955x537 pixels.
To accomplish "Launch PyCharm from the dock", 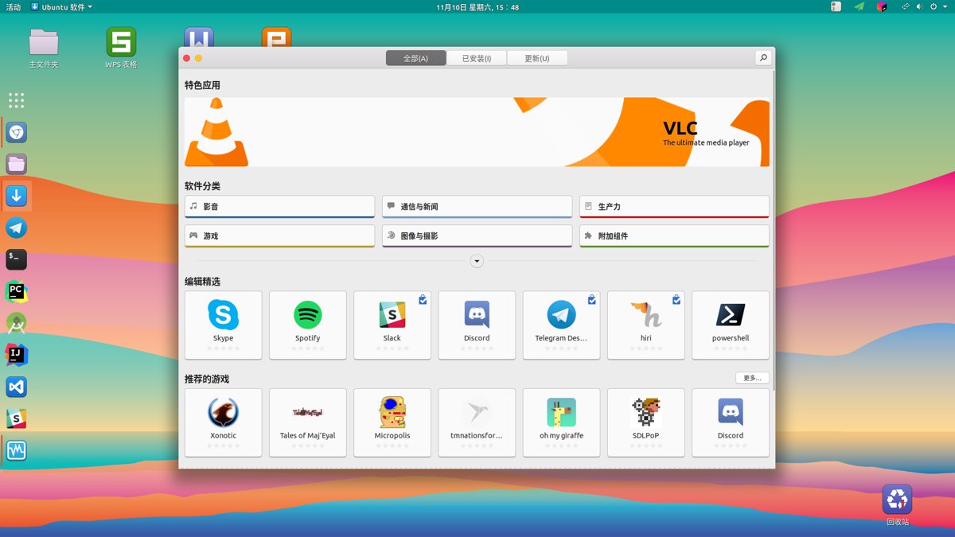I will (x=17, y=291).
